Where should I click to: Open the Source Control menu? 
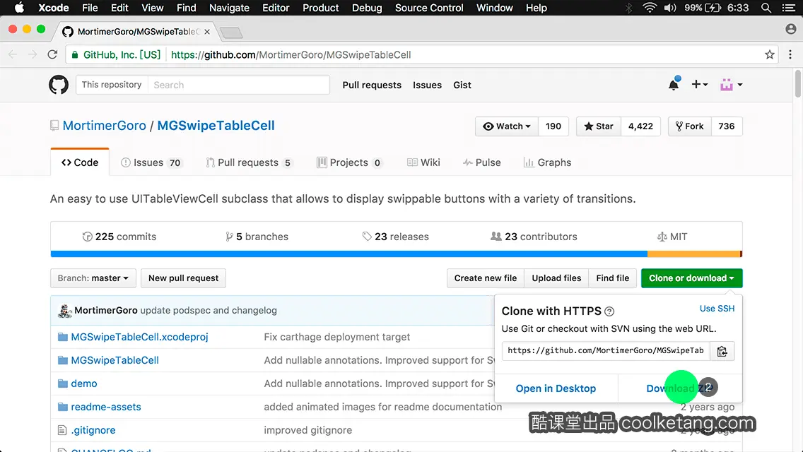coord(429,8)
